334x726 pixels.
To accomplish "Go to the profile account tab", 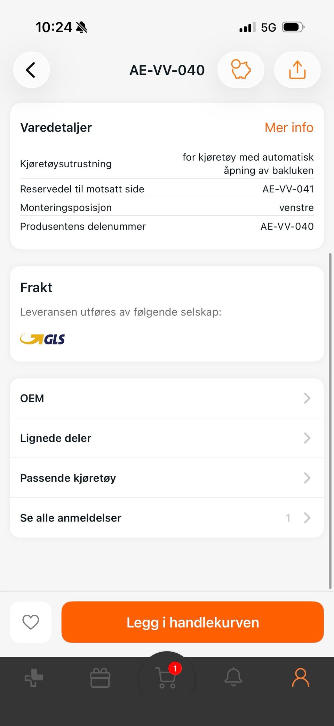I will pos(300,677).
